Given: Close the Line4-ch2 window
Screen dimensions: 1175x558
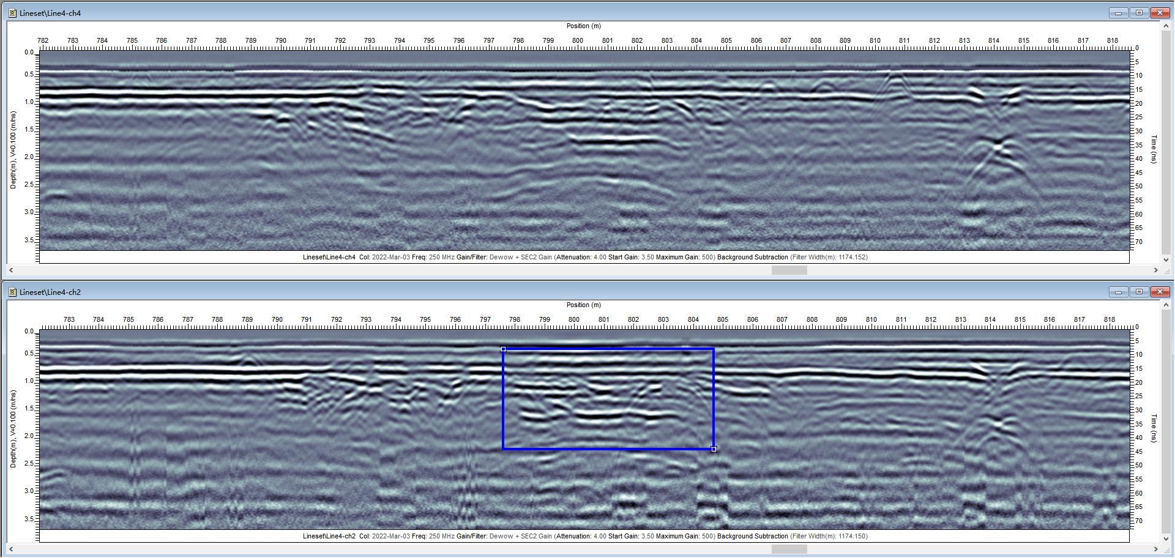Looking at the screenshot, I should coord(1160,292).
